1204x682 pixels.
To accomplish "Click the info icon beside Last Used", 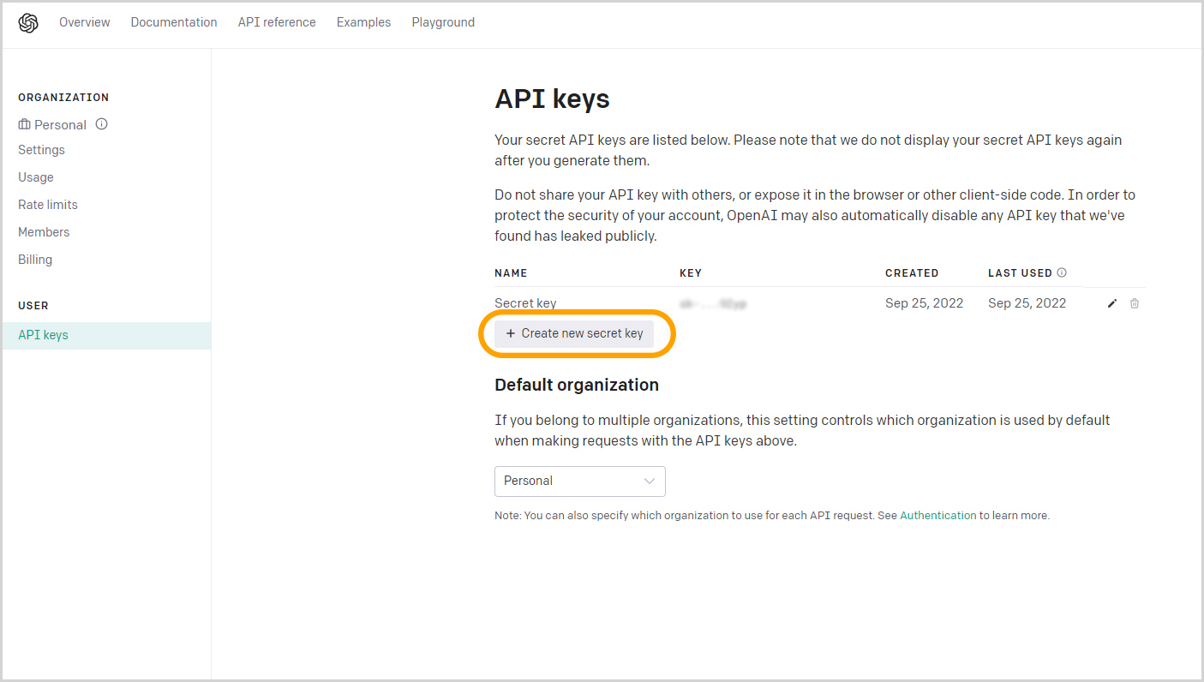I will [x=1062, y=272].
